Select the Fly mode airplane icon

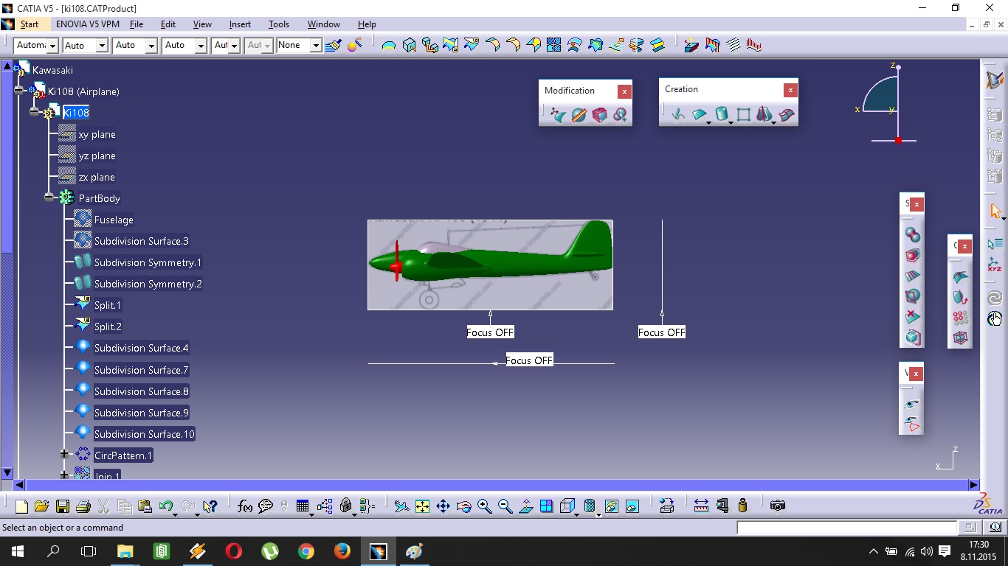click(x=401, y=506)
